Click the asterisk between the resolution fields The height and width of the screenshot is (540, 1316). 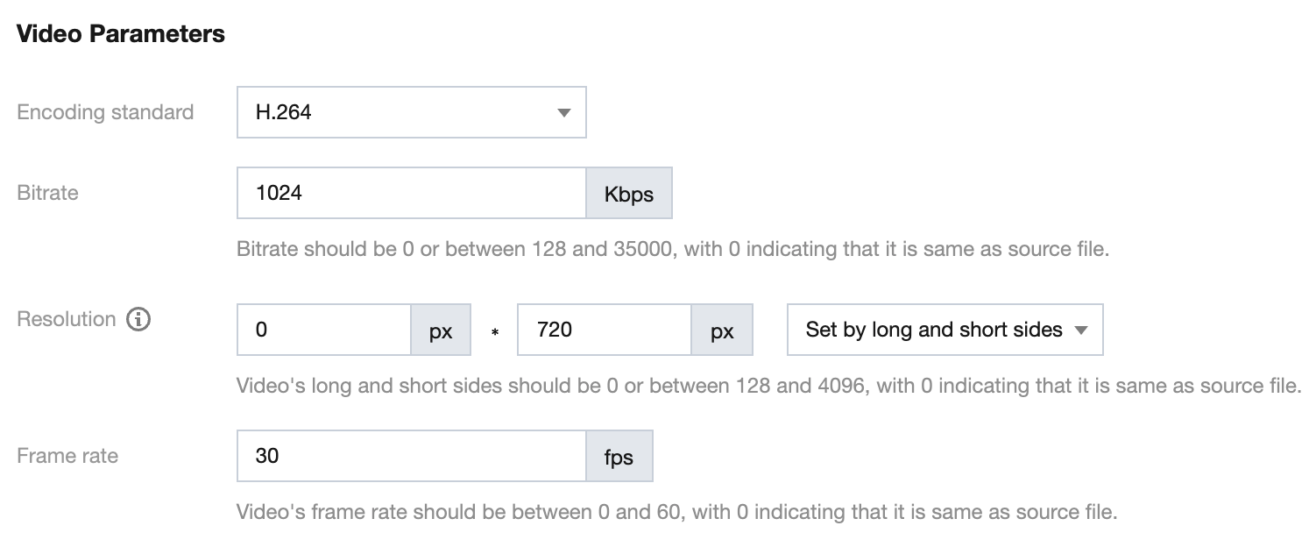495,332
